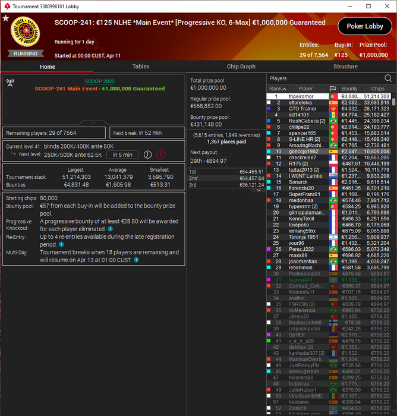The width and height of the screenshot is (397, 416).
Task: Sort players by Player column header
Action: pos(305,89)
